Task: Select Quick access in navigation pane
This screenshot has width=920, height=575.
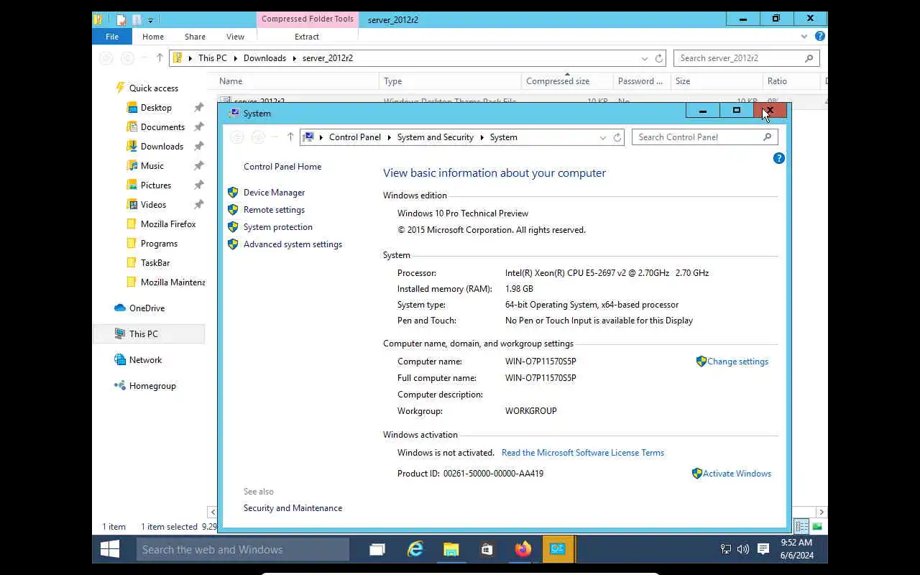Action: (153, 88)
